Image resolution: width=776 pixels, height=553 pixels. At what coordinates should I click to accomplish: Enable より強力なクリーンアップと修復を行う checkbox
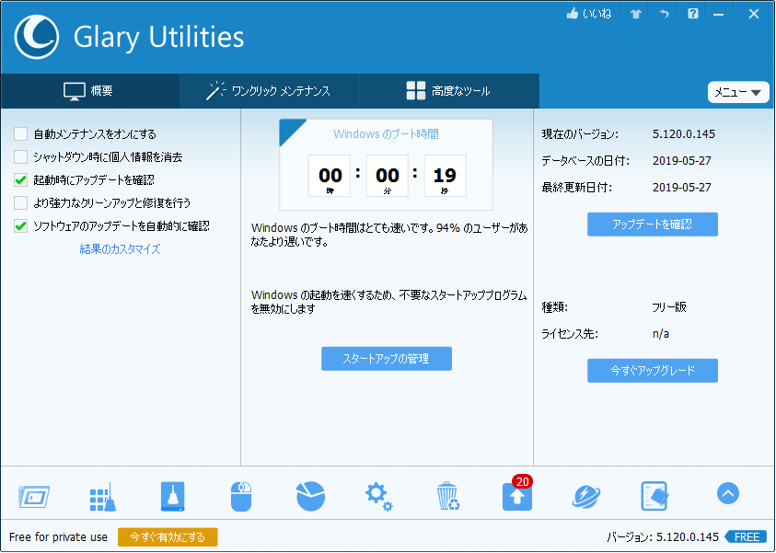tap(20, 202)
